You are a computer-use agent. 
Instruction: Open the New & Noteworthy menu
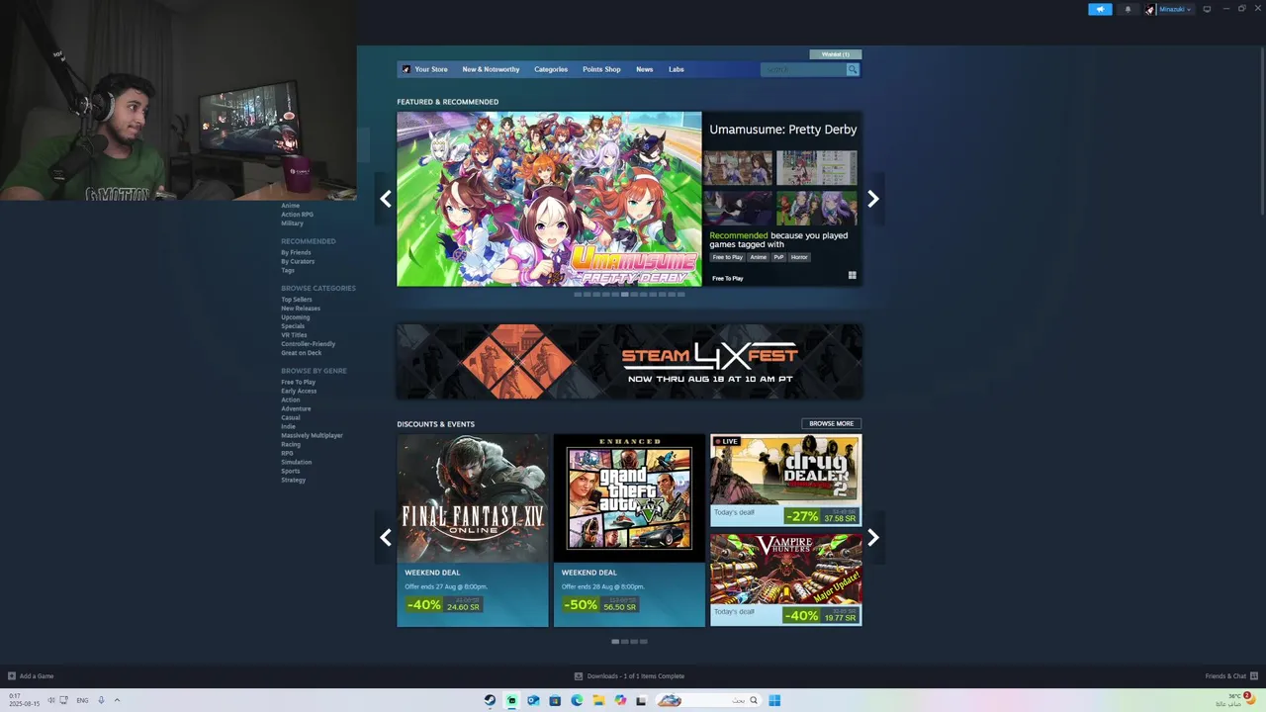pyautogui.click(x=491, y=69)
